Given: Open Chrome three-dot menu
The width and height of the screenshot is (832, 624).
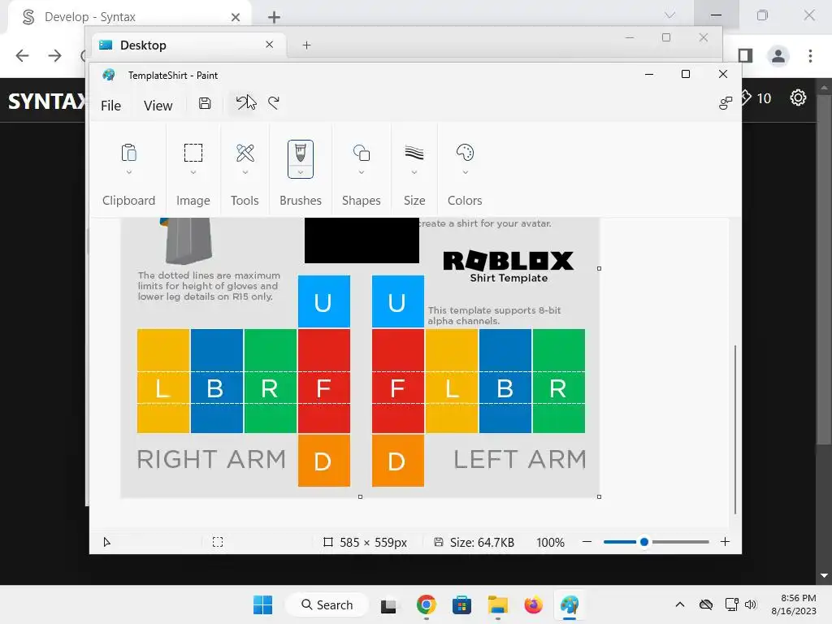Looking at the screenshot, I should [x=810, y=56].
